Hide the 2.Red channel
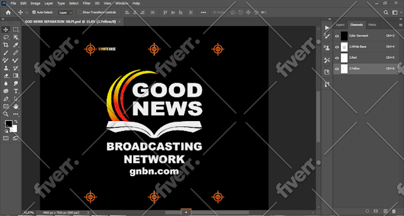404x216 pixels. [x=337, y=58]
